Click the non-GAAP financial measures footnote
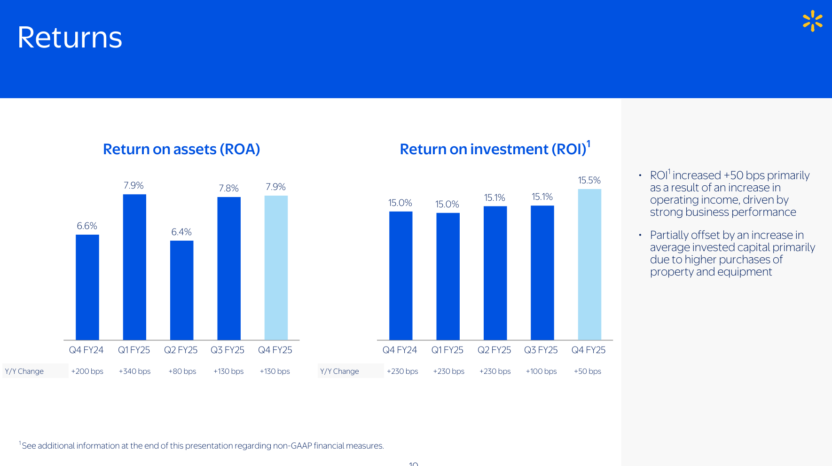 point(203,445)
